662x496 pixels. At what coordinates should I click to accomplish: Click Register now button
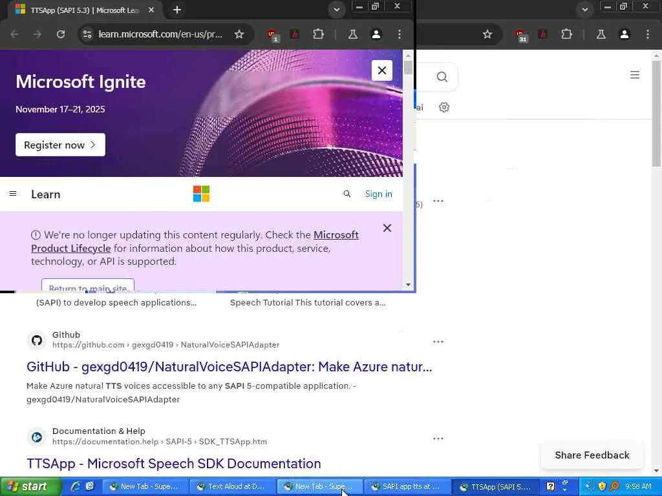point(60,145)
